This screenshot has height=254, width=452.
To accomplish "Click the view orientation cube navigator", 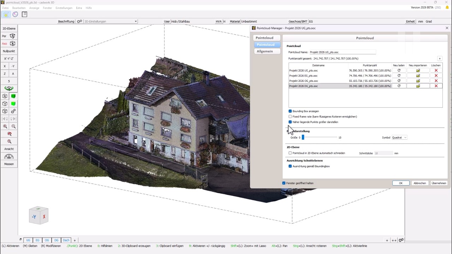I will (38, 215).
